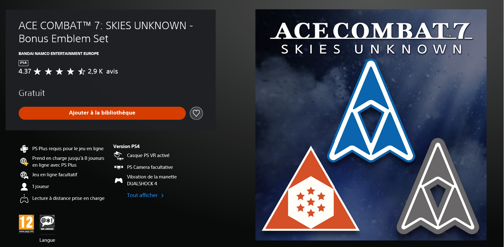Expand features via Tout afficher chevron

coord(163,195)
